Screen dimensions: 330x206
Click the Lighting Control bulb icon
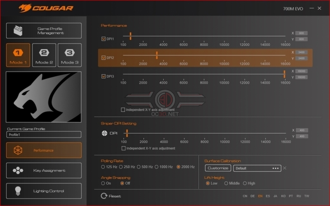click(18, 191)
